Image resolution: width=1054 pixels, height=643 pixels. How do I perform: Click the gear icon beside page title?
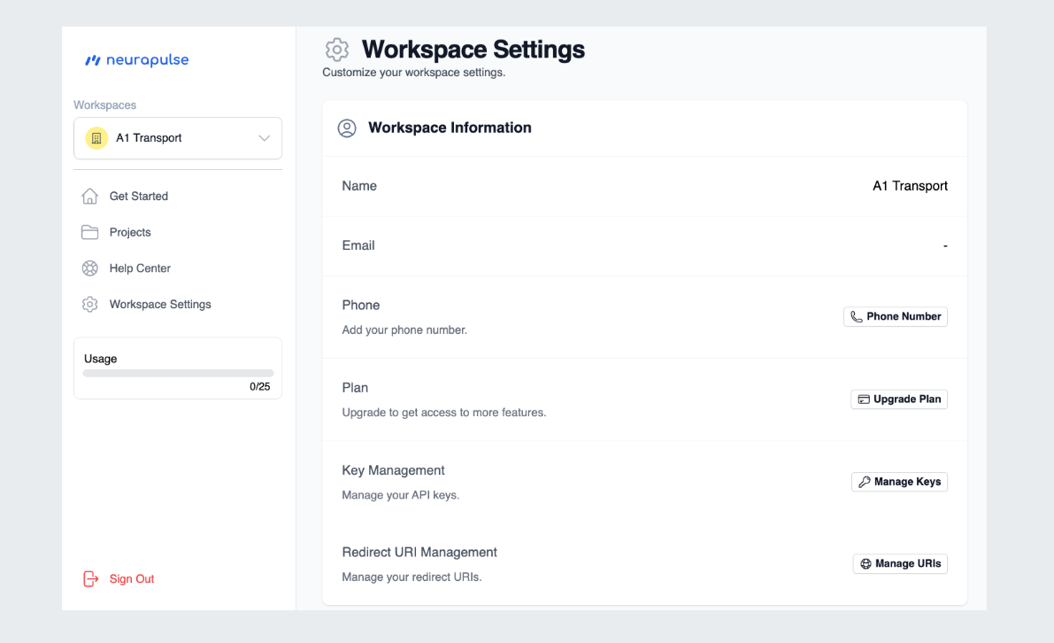(x=337, y=49)
